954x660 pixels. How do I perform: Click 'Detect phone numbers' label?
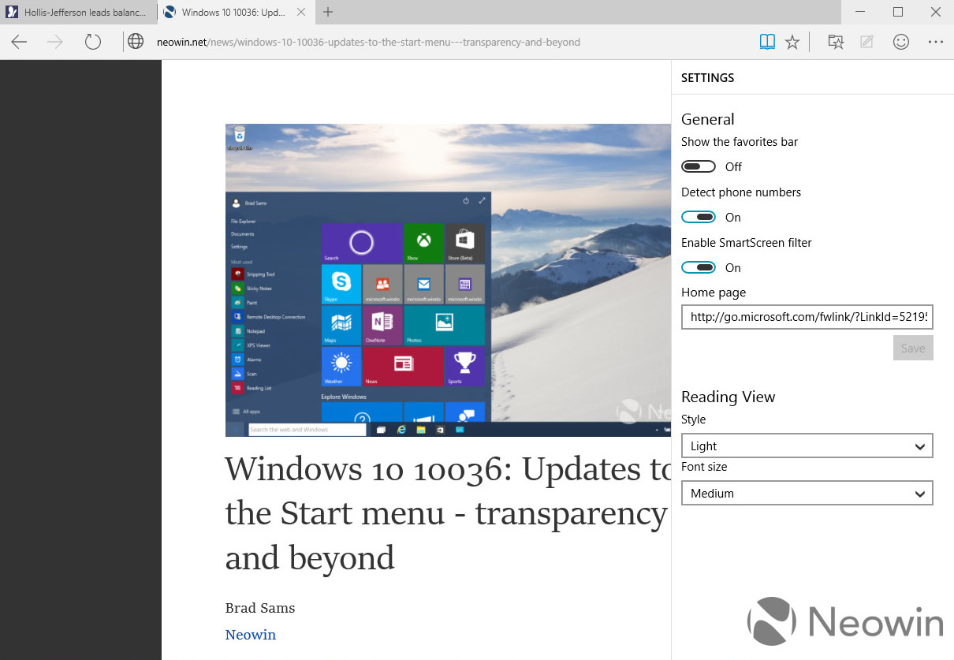tap(741, 192)
